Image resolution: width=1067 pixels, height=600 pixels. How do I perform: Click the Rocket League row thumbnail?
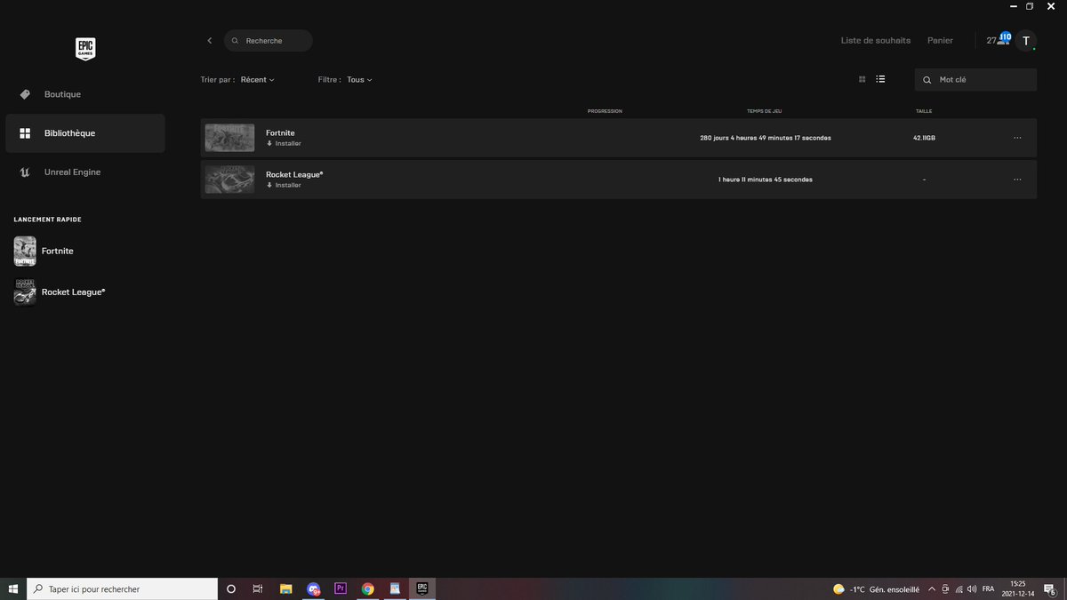coord(229,180)
